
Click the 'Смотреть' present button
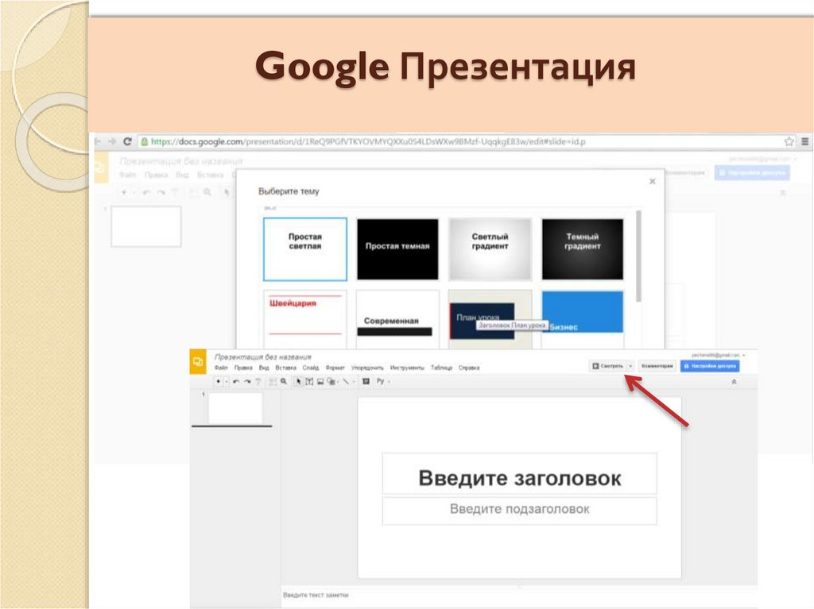(607, 366)
